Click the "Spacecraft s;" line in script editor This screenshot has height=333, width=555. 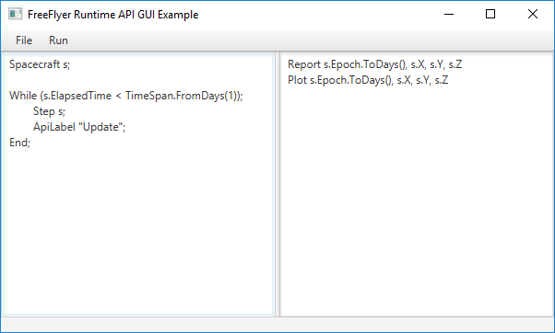[x=40, y=64]
